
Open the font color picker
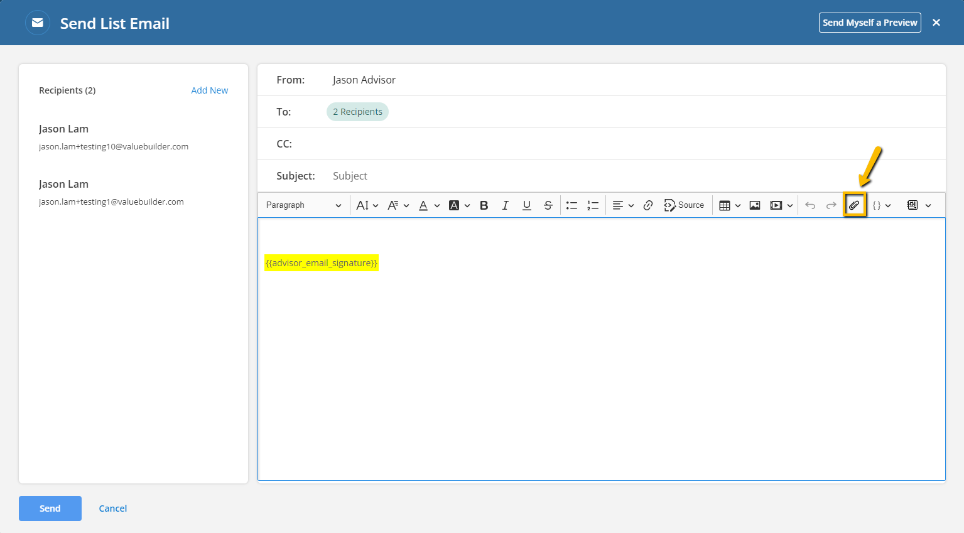point(429,205)
